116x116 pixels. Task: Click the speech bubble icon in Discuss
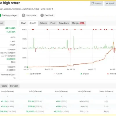pos(93,3)
